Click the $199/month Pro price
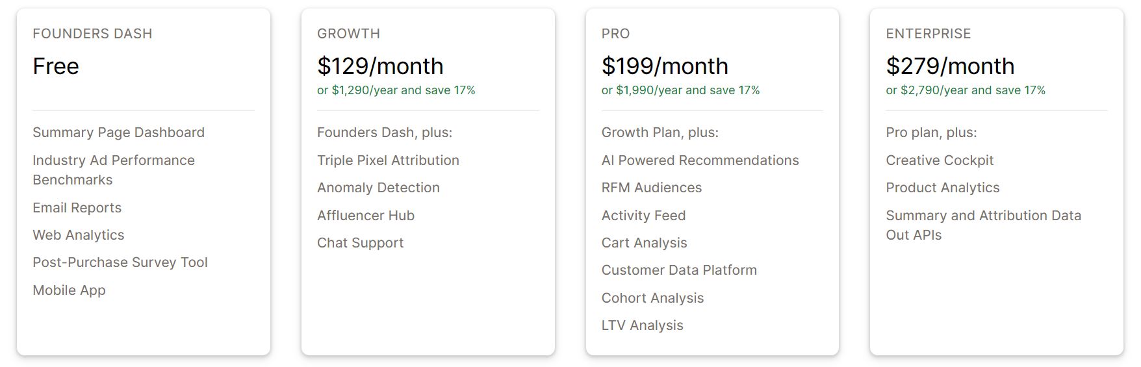1141x367 pixels. click(x=665, y=66)
